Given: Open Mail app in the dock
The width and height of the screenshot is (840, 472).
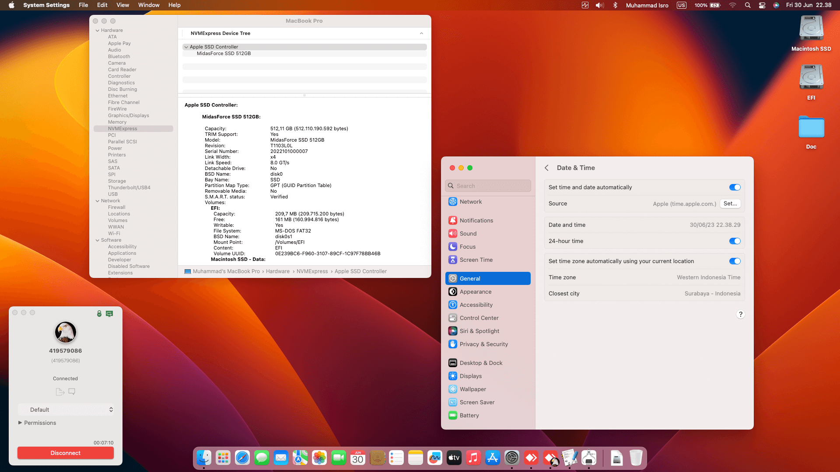Looking at the screenshot, I should (281, 458).
